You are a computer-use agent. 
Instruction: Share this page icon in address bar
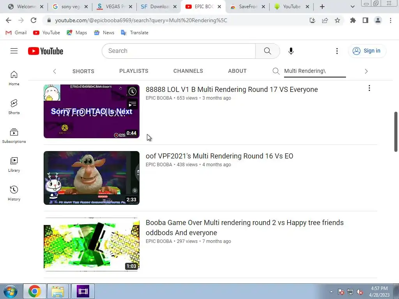pyautogui.click(x=325, y=20)
